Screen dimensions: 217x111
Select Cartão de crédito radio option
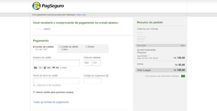(x=34, y=47)
